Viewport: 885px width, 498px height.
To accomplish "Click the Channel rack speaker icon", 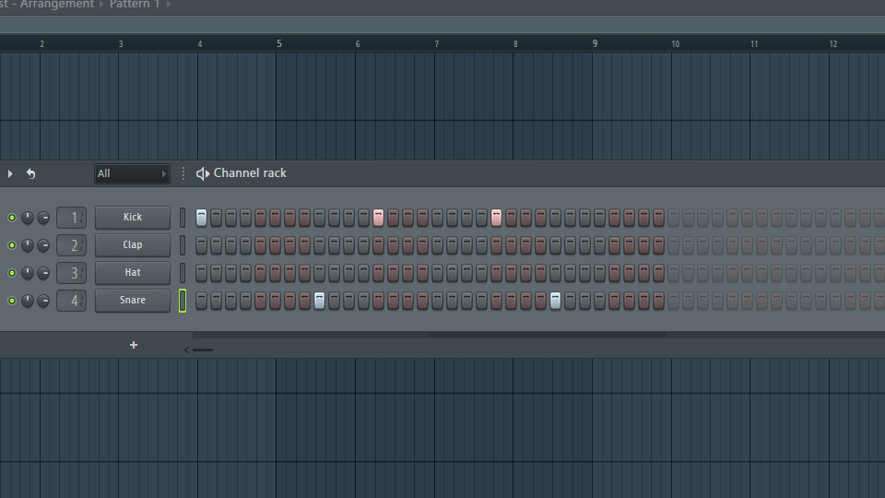I will 203,173.
